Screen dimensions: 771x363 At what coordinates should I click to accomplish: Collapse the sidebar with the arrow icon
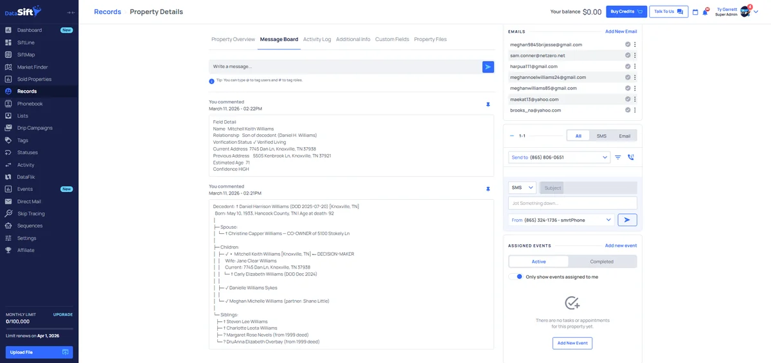click(x=71, y=12)
